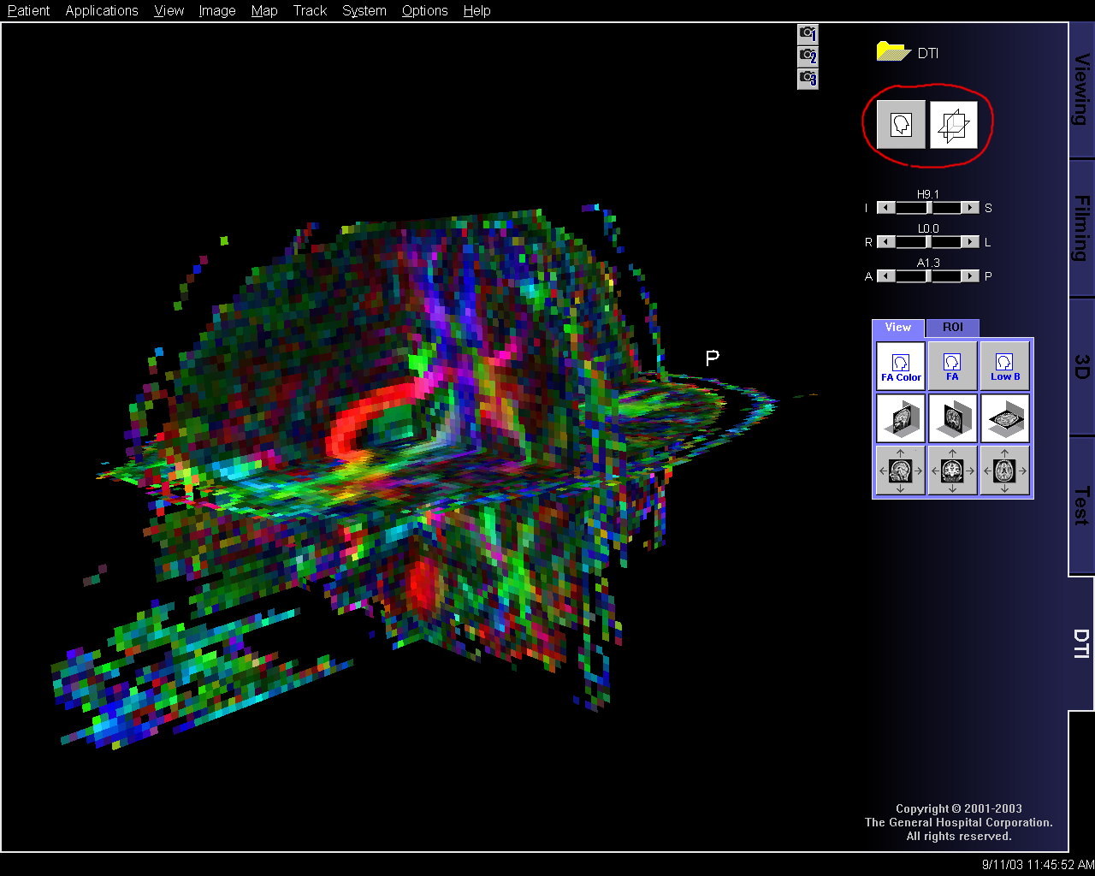
Task: Center the sagittal brain slice navigation icon
Action: tap(900, 471)
